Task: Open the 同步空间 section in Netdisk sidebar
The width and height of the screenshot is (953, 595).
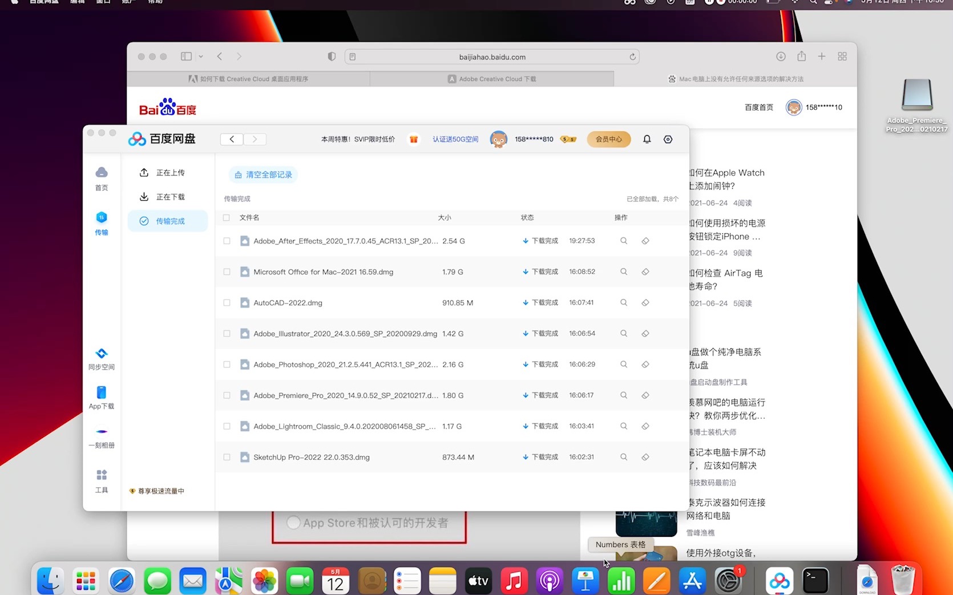Action: 101,358
